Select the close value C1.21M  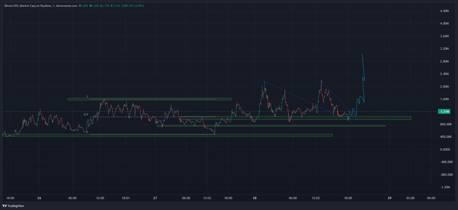(116, 6)
